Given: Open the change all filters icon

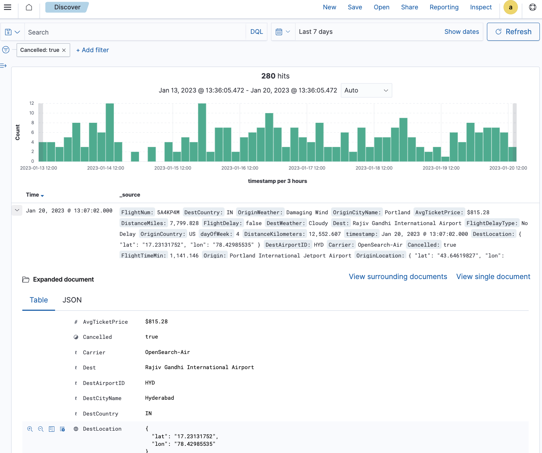Looking at the screenshot, I should [x=6, y=50].
